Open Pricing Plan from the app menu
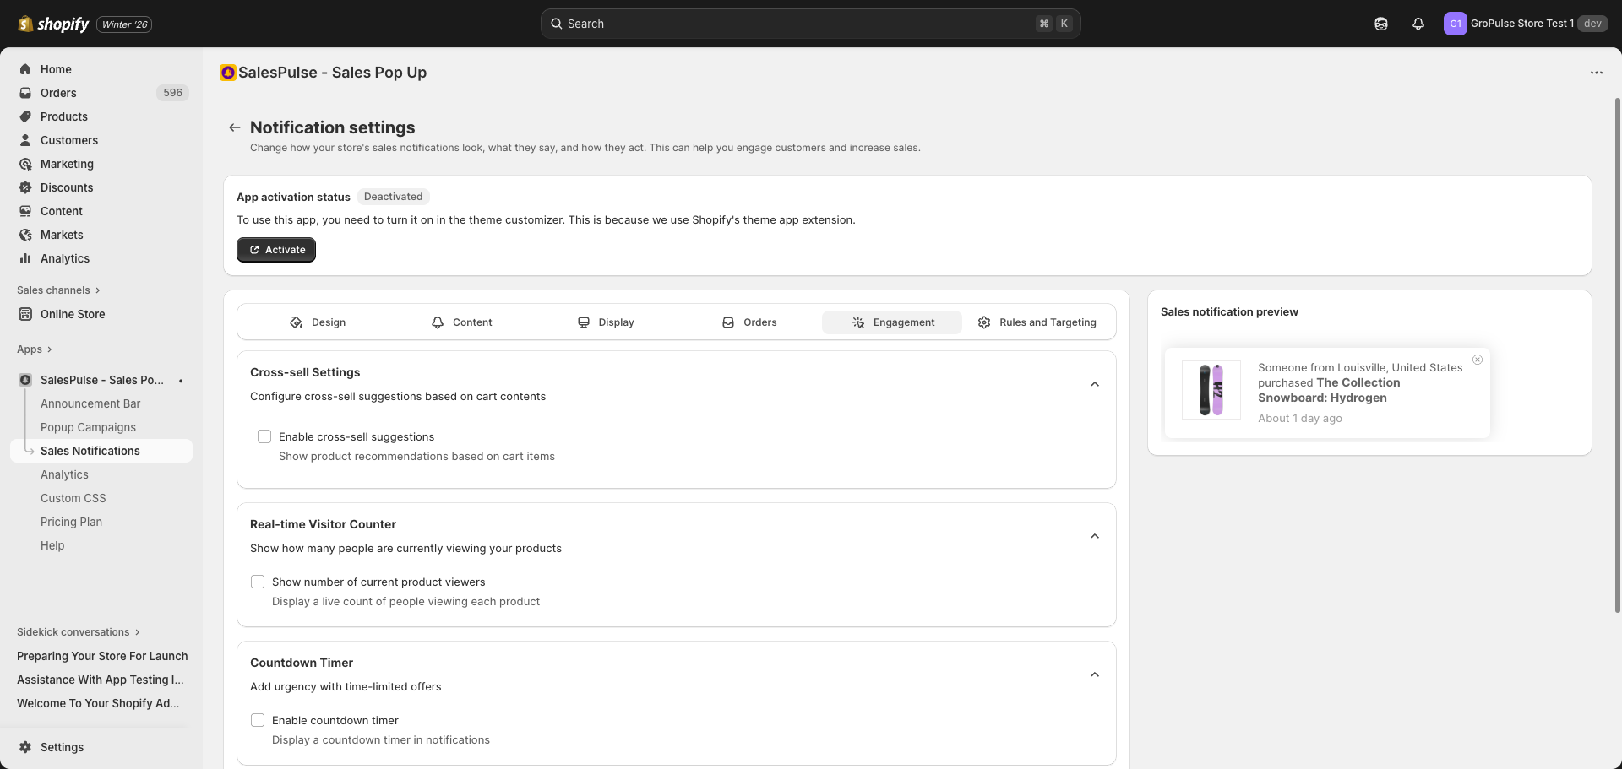Viewport: 1622px width, 769px height. (x=71, y=522)
